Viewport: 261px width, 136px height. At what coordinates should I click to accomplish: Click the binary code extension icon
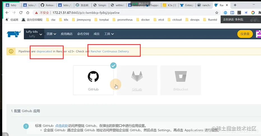pyautogui.click(x=239, y=13)
